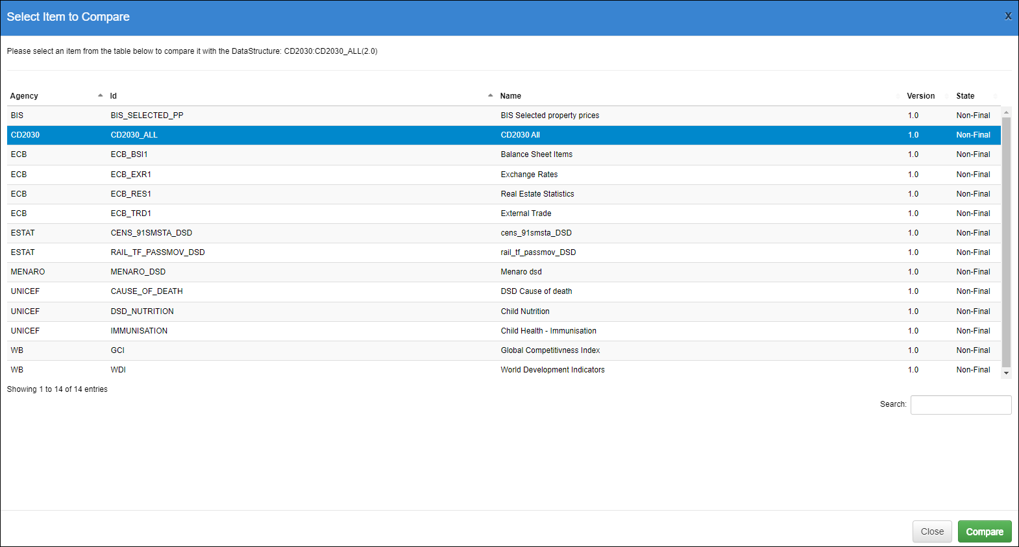Screen dimensions: 1019x547
Task: Click the Id column sort arrow
Action: pyautogui.click(x=490, y=95)
